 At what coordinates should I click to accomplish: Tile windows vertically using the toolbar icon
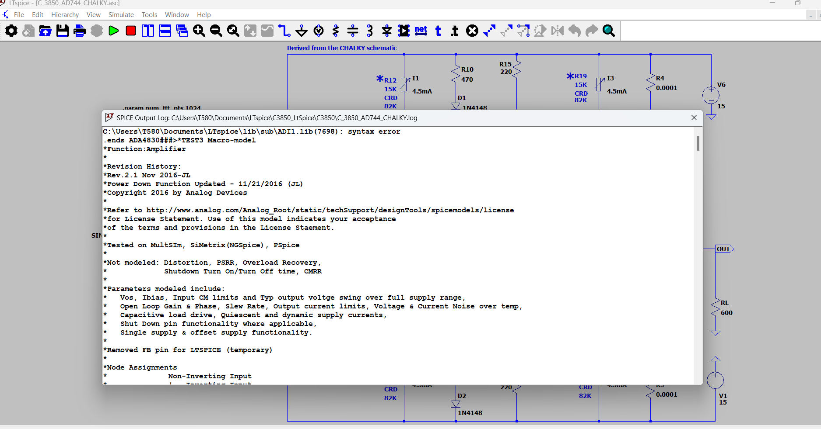click(148, 31)
